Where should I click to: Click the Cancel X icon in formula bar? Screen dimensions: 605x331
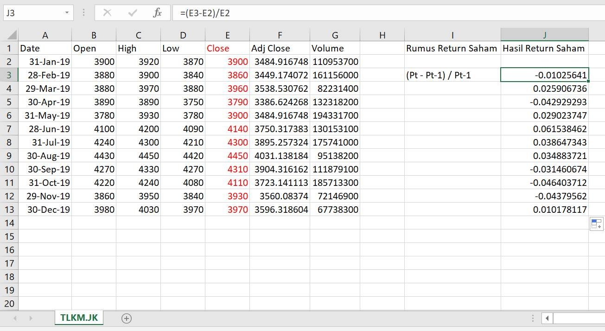pos(107,13)
